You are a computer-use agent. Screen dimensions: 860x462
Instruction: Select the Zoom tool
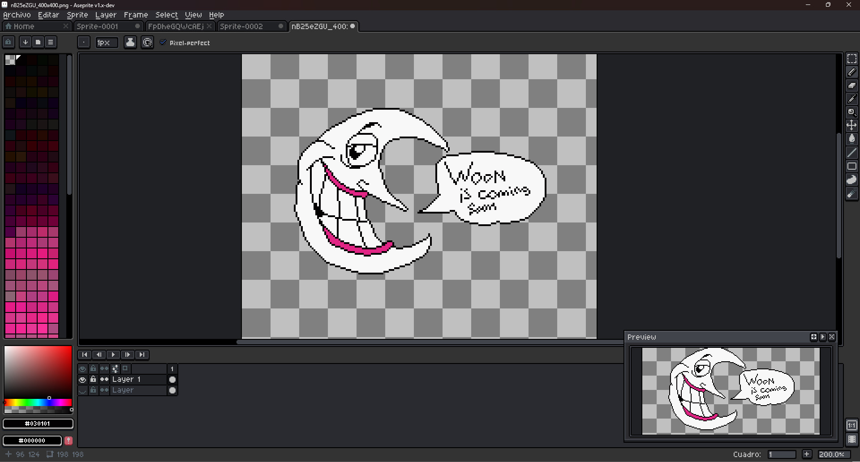[x=851, y=112]
